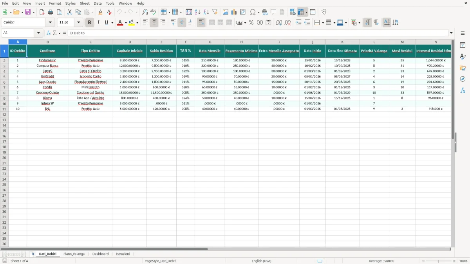
Task: Open the Font Name dropdown
Action: (x=50, y=23)
